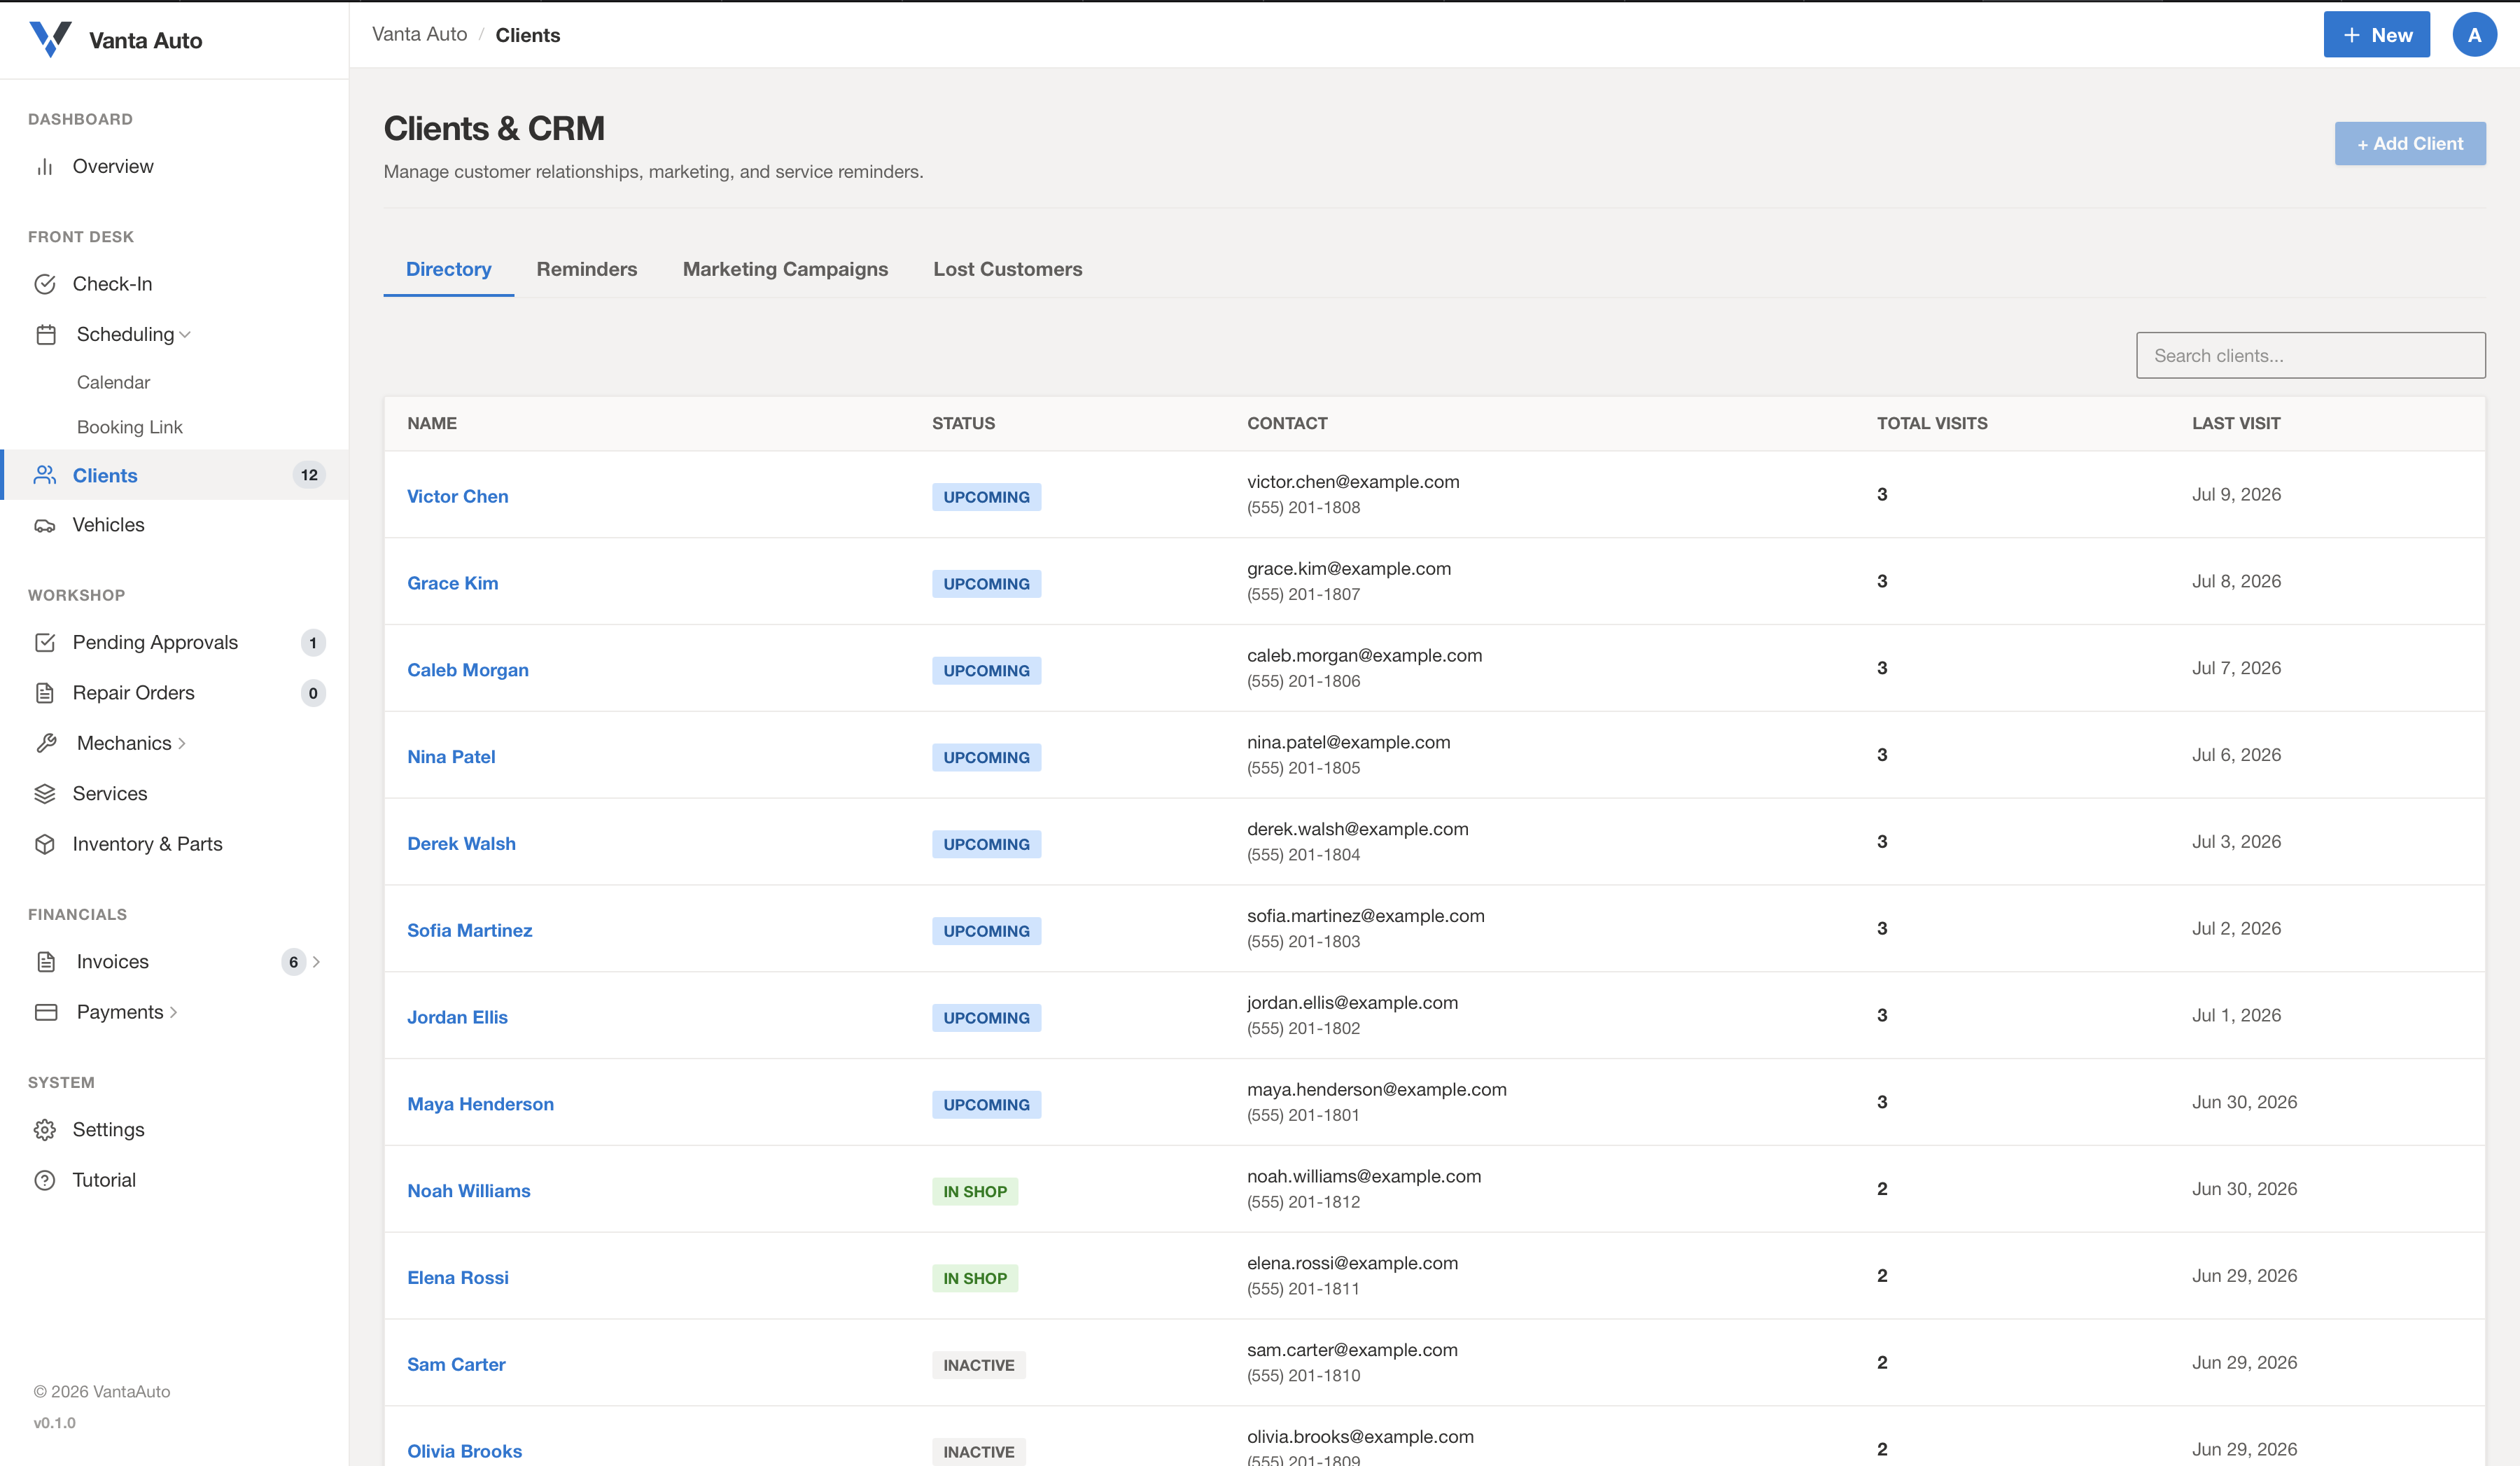
Task: Click the Clients breadcrumb text
Action: tap(528, 35)
